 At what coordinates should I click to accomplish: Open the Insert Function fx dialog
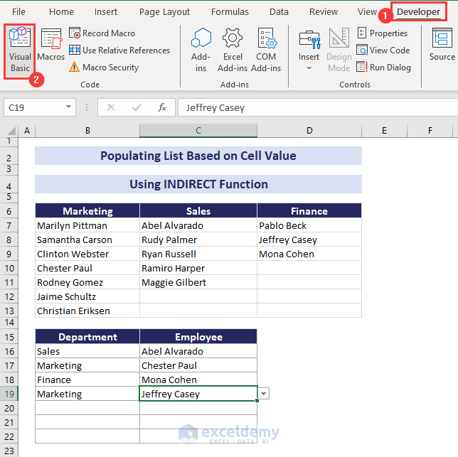[x=162, y=107]
